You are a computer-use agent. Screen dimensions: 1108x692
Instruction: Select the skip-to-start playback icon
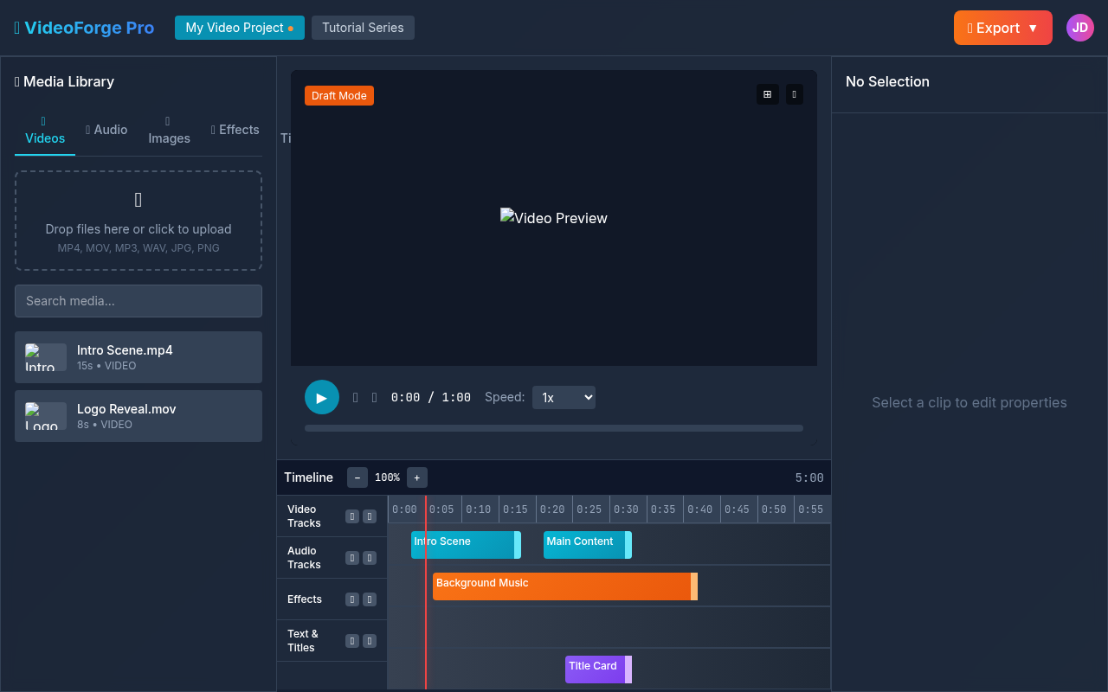(355, 397)
